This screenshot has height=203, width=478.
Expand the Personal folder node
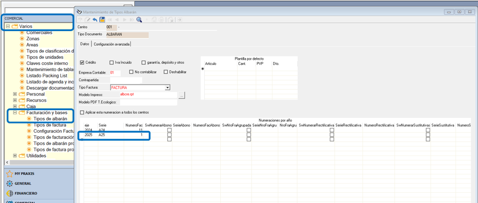15,94
